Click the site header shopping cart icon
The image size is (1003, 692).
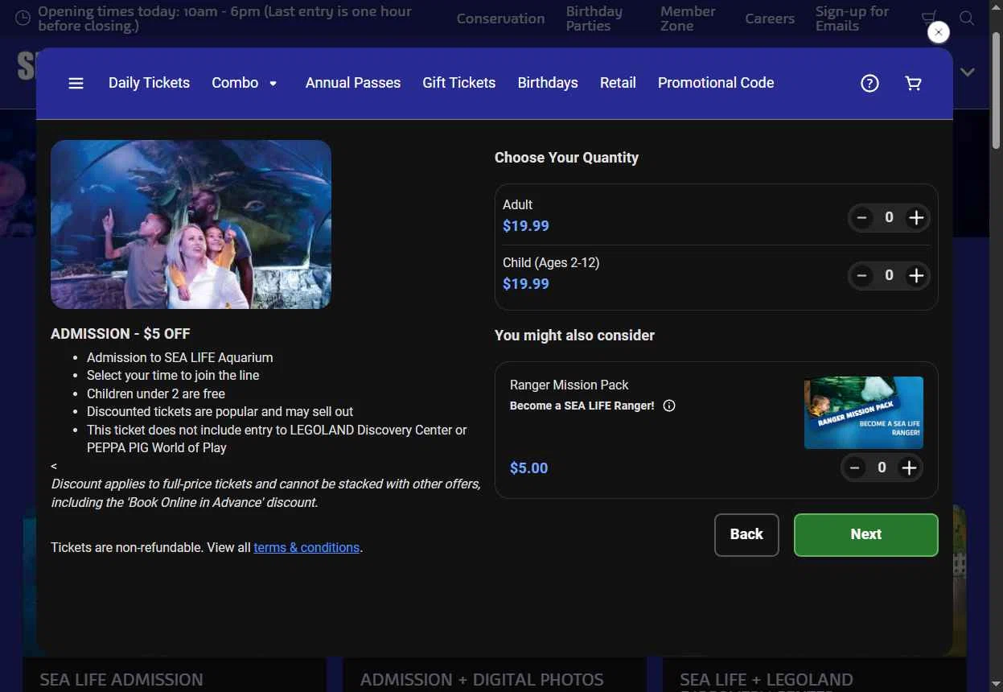[x=928, y=18]
